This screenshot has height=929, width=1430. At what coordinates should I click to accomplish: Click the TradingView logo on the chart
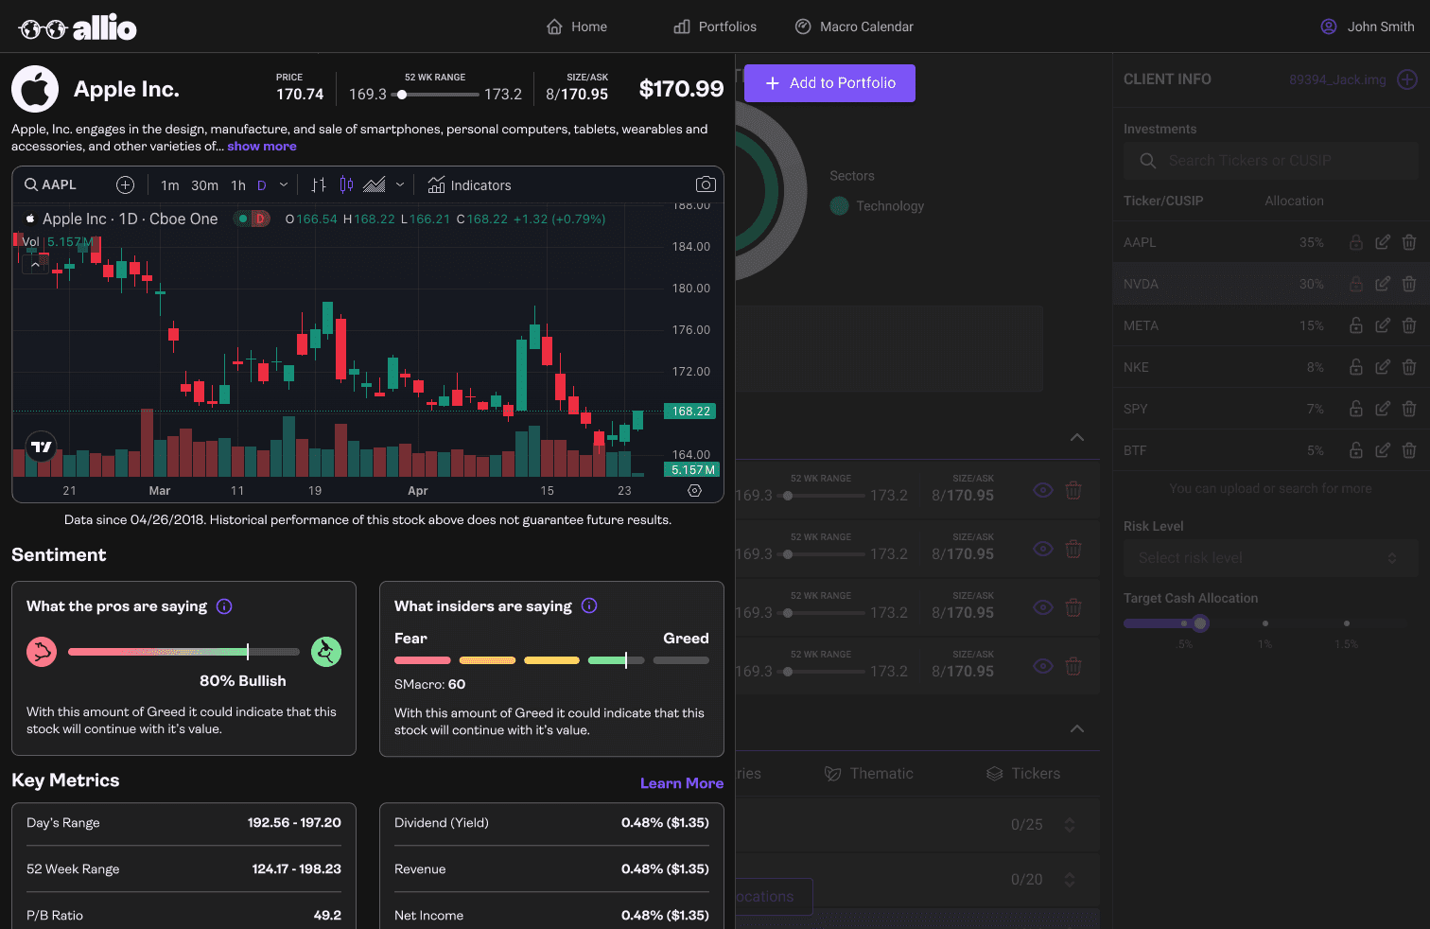42,447
